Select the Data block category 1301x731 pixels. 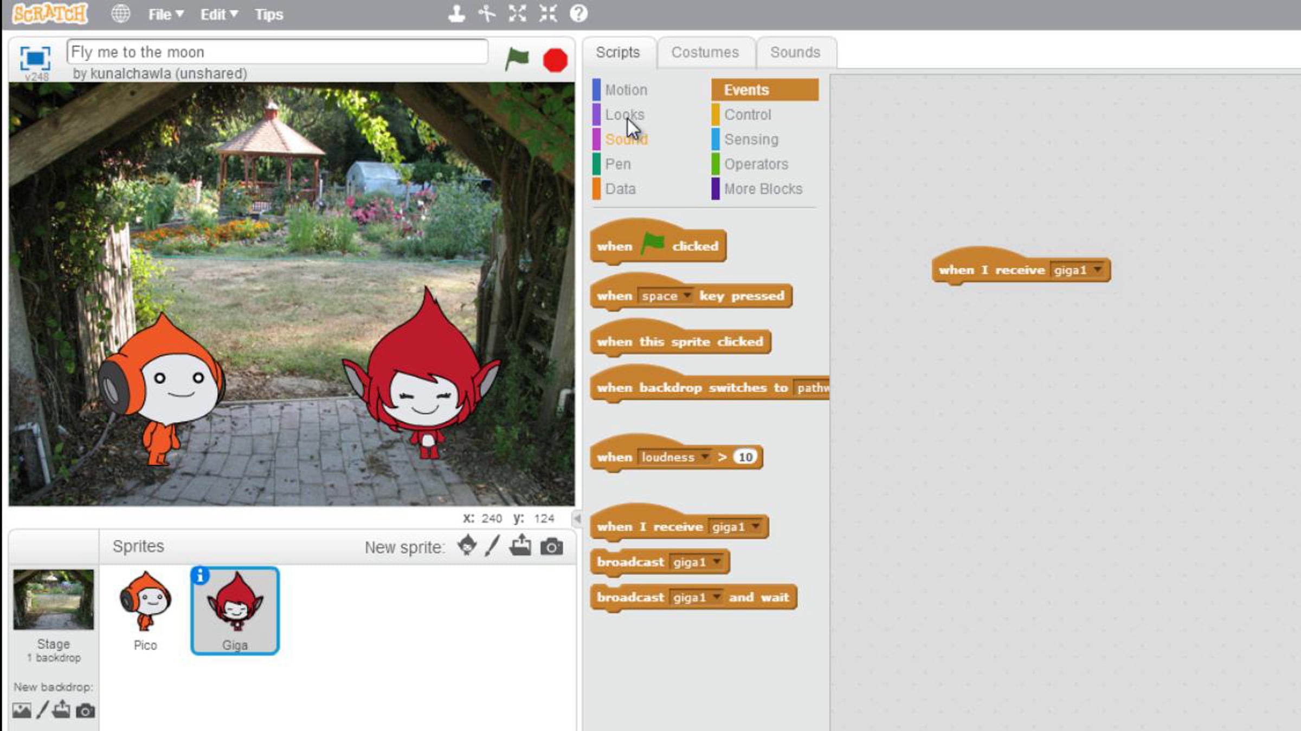coord(620,189)
